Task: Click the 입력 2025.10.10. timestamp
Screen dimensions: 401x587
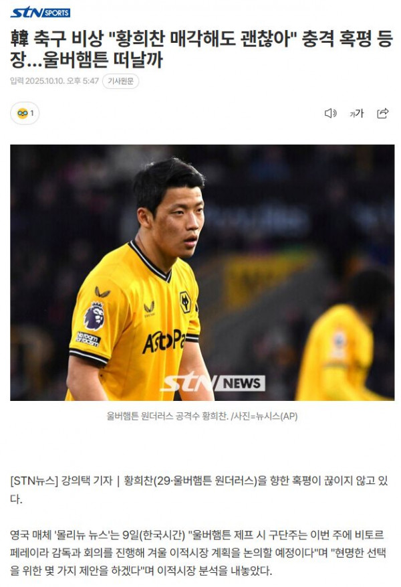Action: (x=54, y=81)
